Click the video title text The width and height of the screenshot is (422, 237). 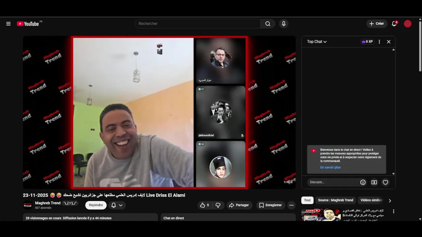(x=104, y=195)
